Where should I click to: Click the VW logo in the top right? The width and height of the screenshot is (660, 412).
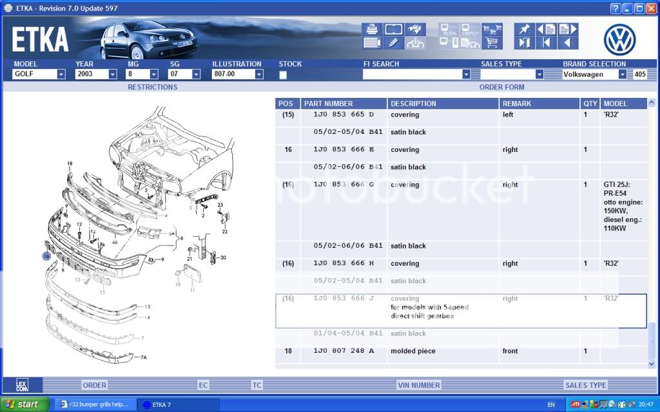tap(620, 36)
